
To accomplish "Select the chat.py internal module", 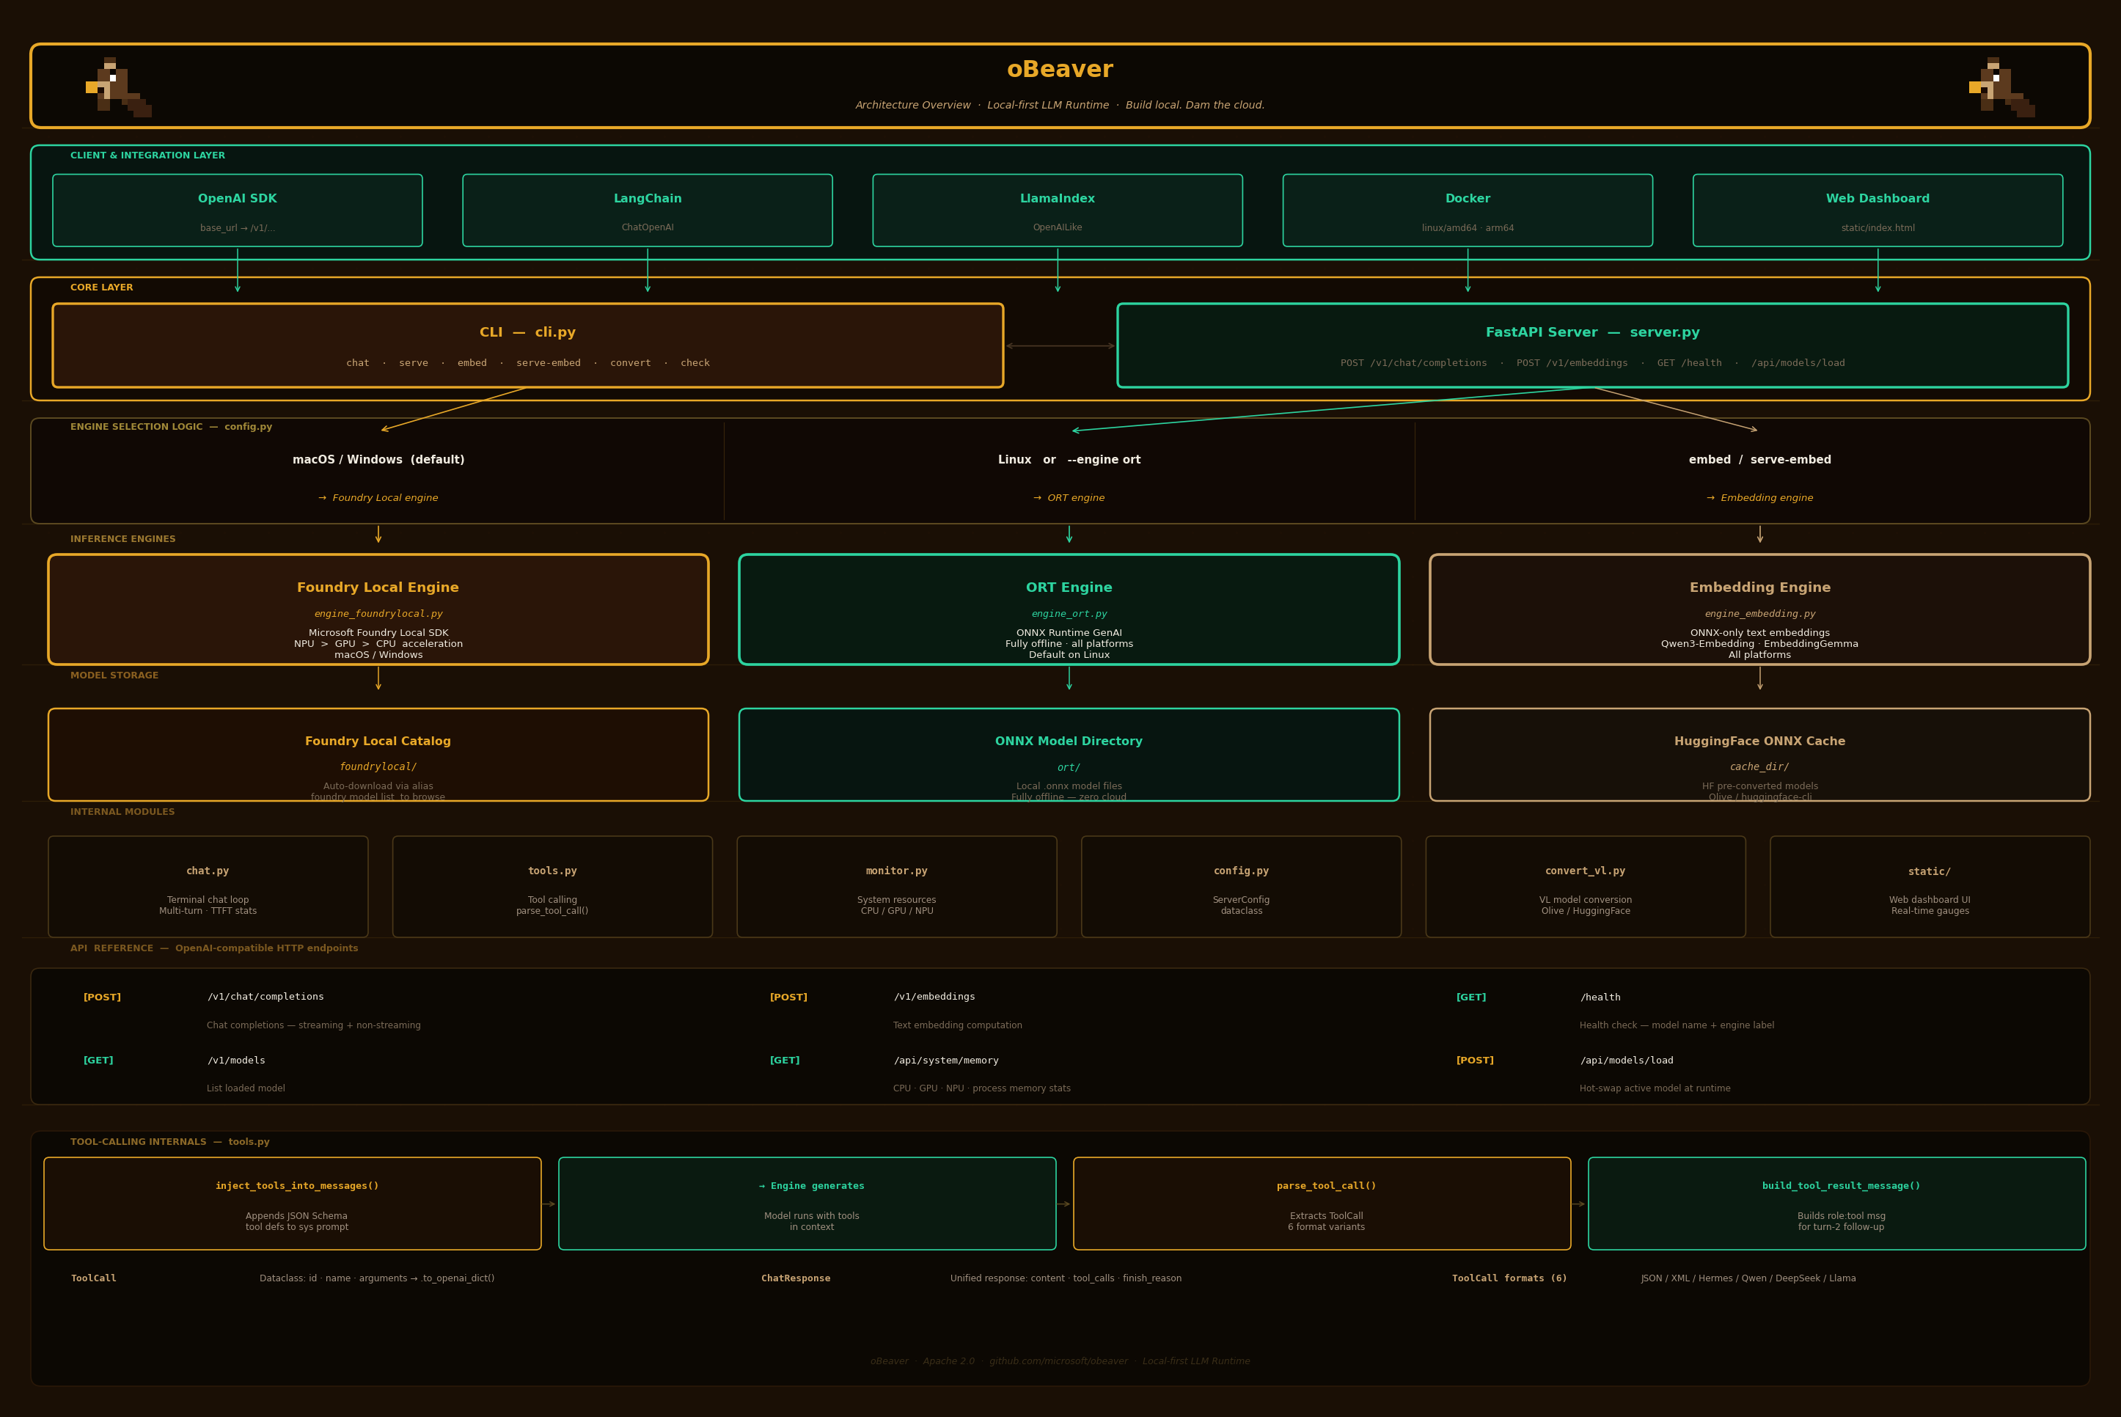I will (208, 887).
